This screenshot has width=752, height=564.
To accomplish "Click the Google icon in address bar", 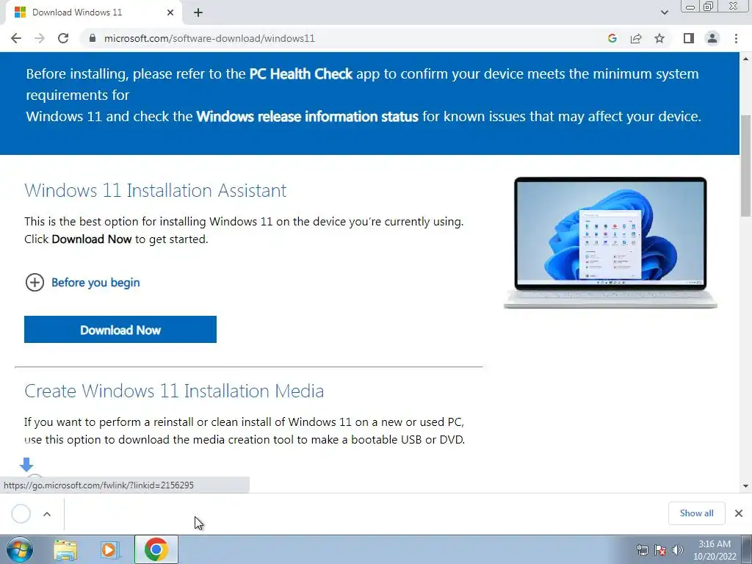I will [612, 38].
